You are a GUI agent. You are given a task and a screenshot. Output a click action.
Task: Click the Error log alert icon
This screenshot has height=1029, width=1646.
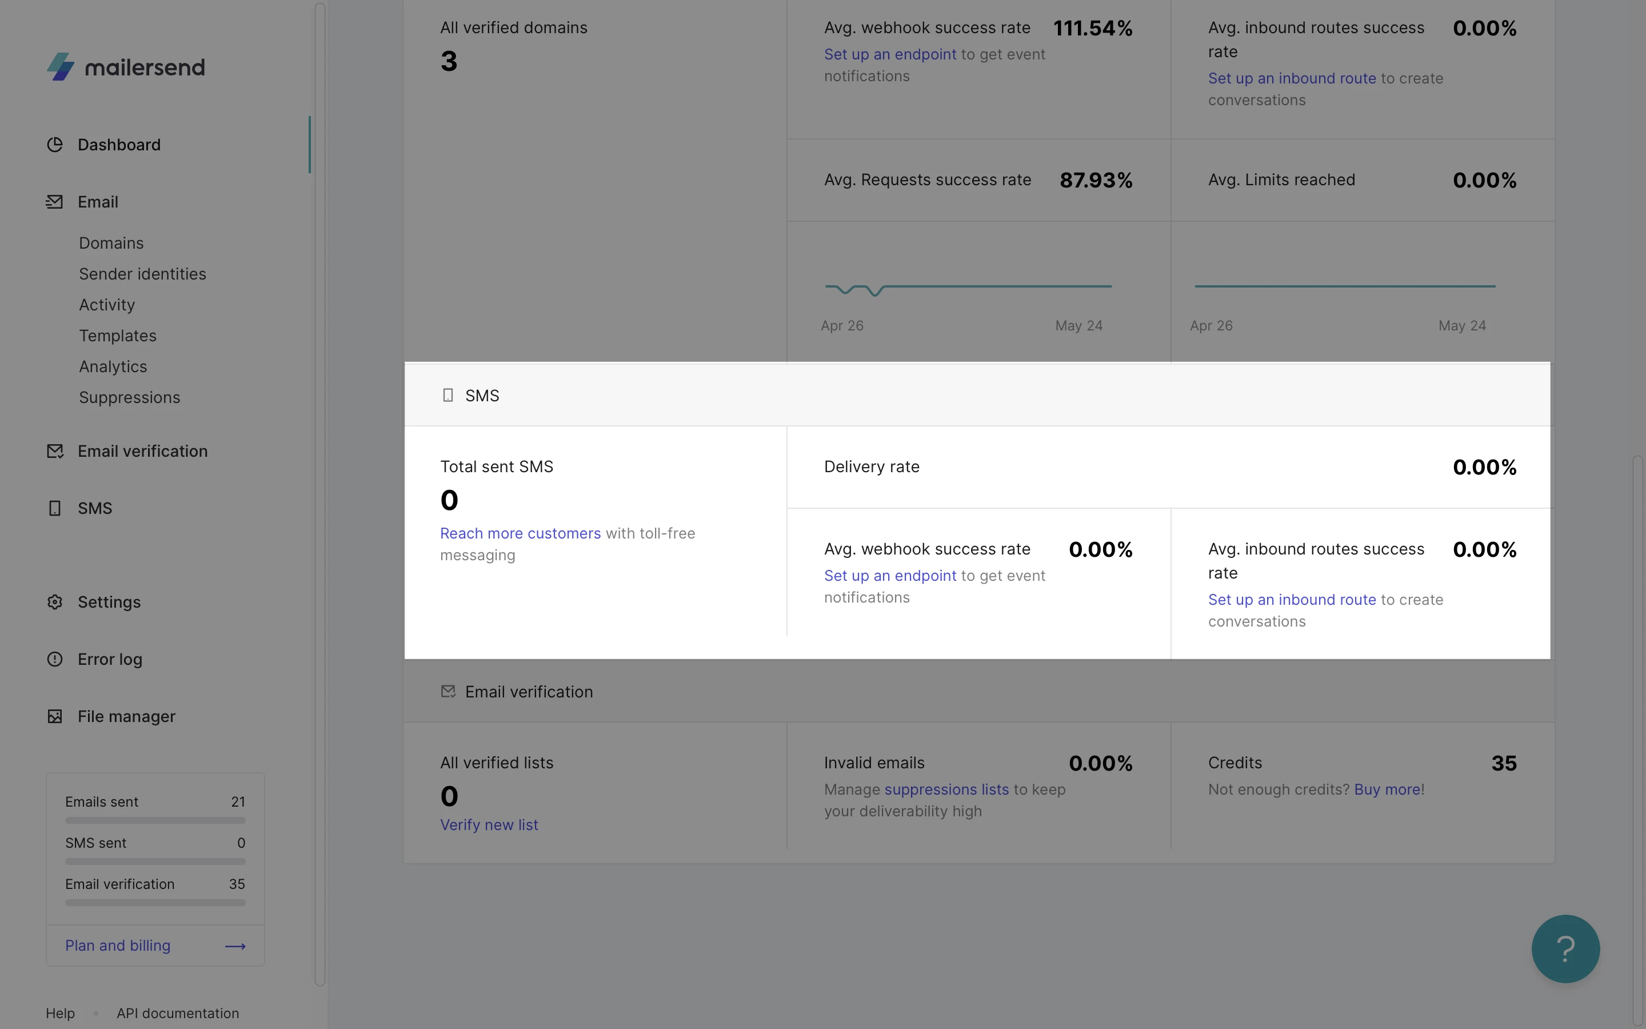point(54,659)
